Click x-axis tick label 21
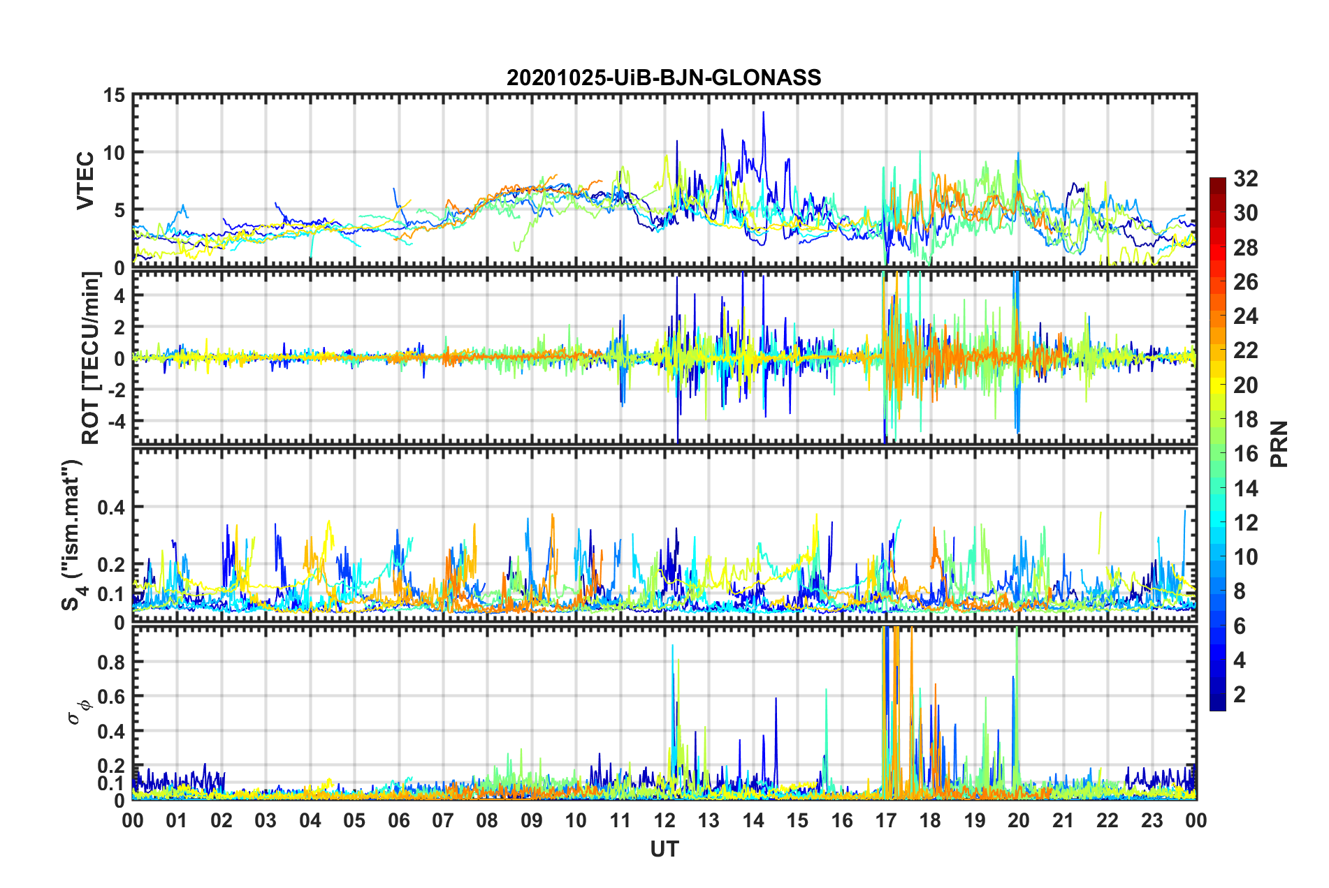 [1063, 820]
